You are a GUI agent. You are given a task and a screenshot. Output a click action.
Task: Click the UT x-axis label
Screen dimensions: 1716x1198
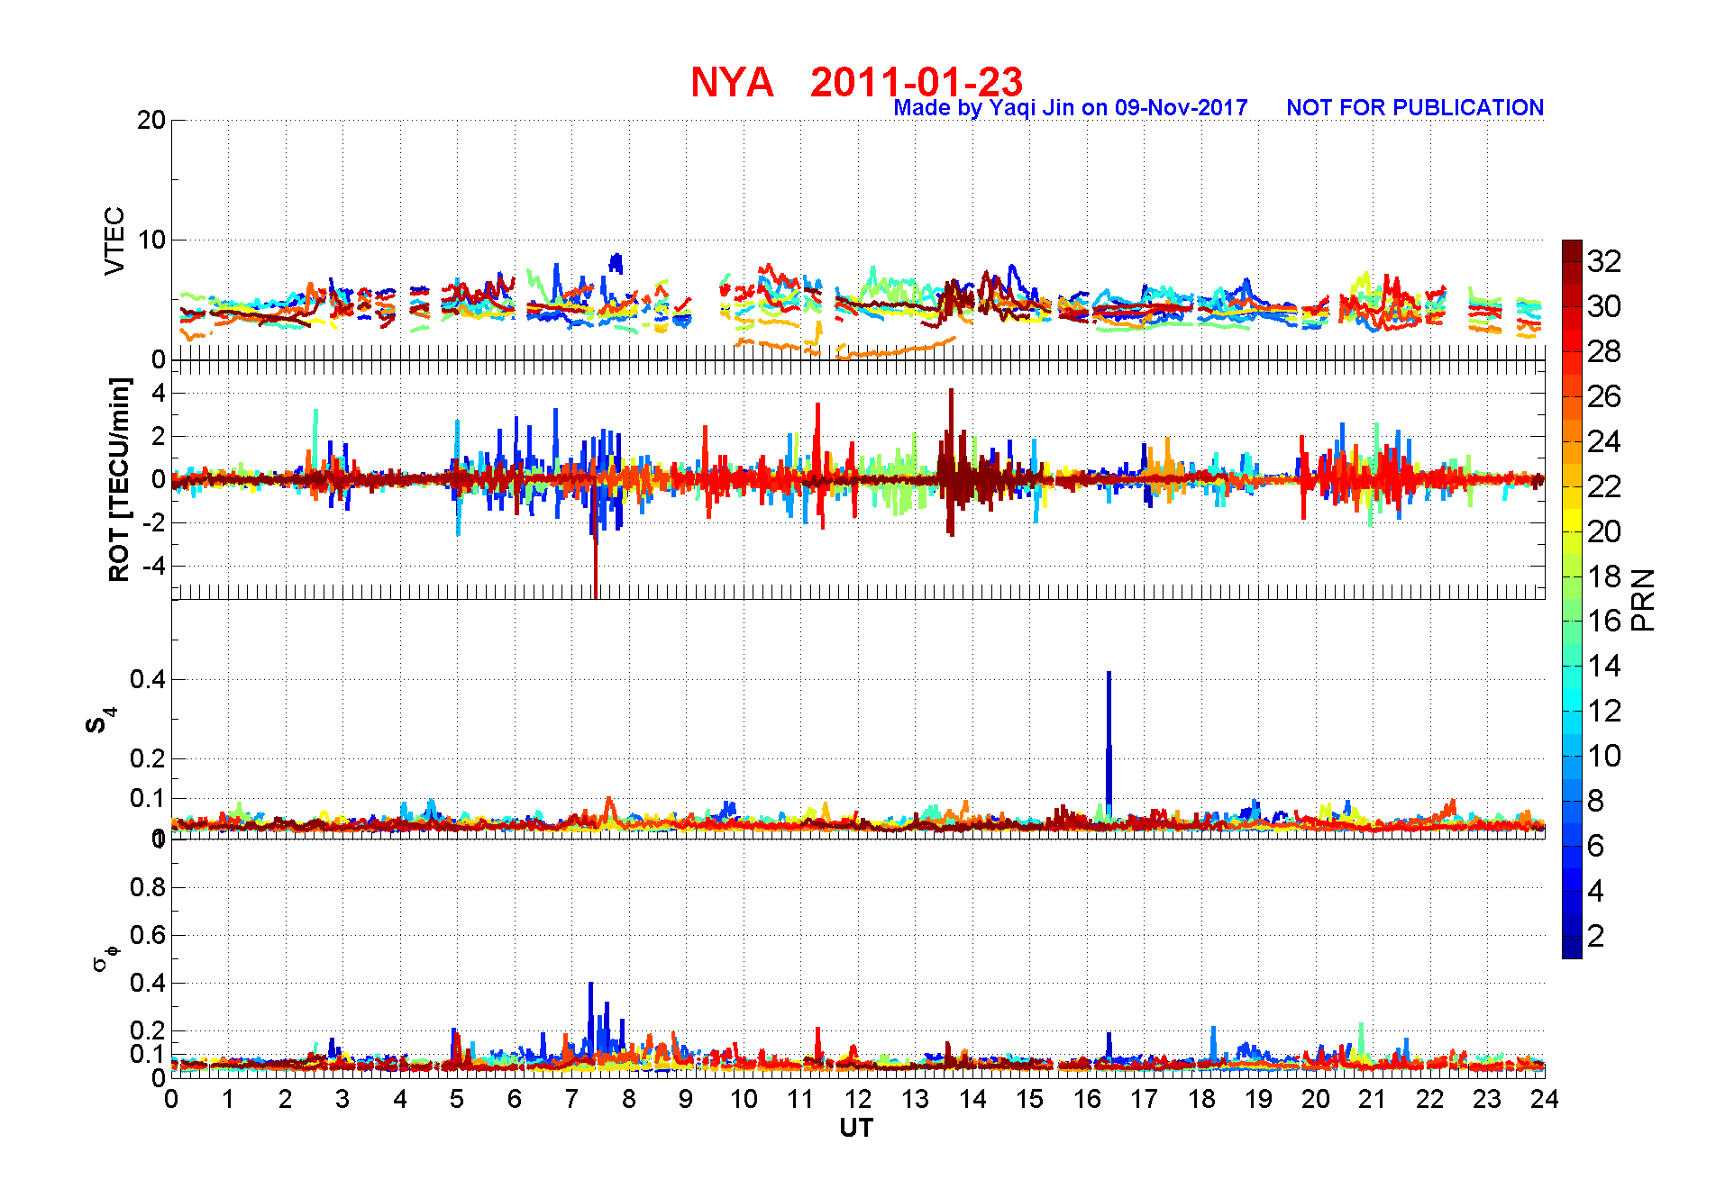click(856, 1128)
